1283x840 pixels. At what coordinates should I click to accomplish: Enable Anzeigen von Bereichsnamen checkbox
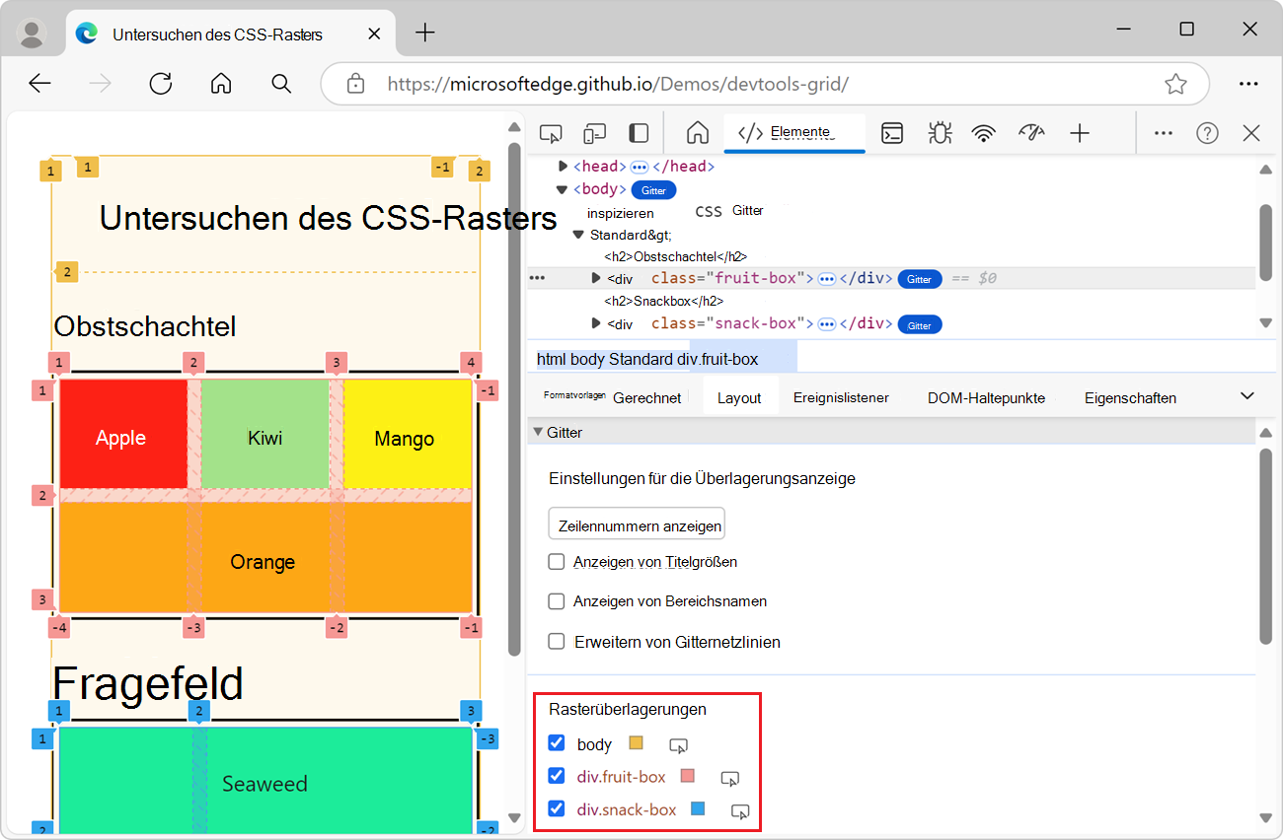pyautogui.click(x=557, y=601)
